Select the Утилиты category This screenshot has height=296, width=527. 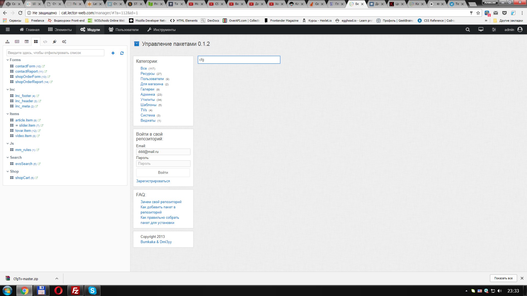coord(148,100)
